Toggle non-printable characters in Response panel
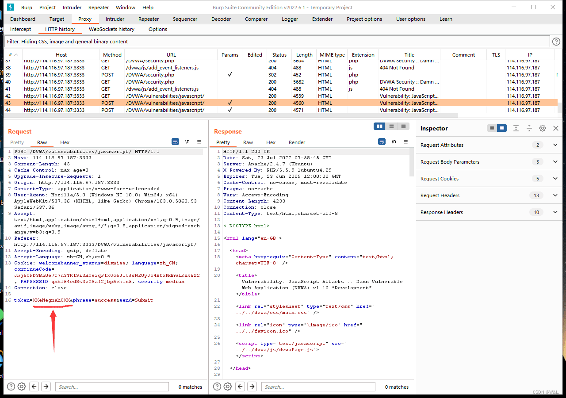 [x=394, y=142]
